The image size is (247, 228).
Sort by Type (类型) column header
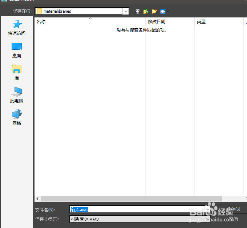pos(219,21)
